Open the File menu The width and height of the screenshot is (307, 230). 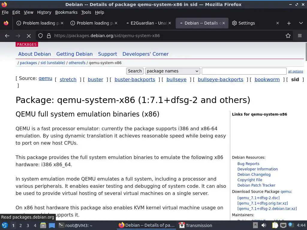pyautogui.click(x=5, y=12)
